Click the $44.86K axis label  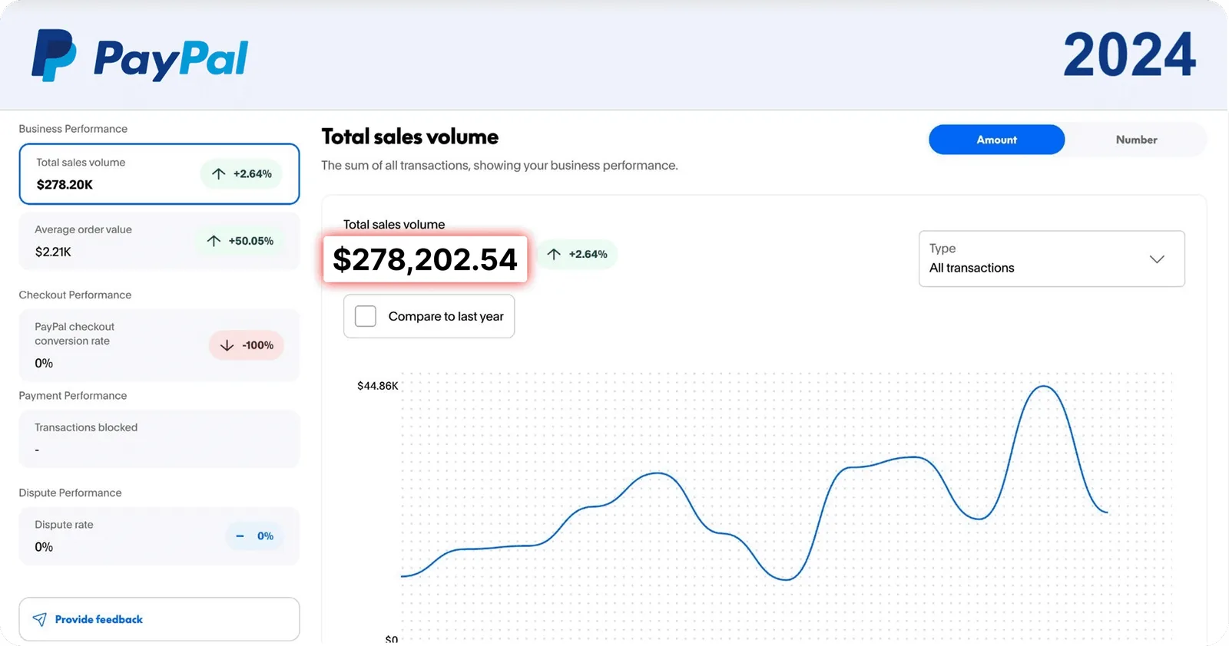pyautogui.click(x=377, y=386)
